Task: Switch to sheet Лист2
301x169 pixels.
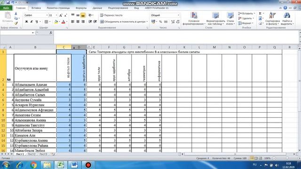Action: click(32, 154)
